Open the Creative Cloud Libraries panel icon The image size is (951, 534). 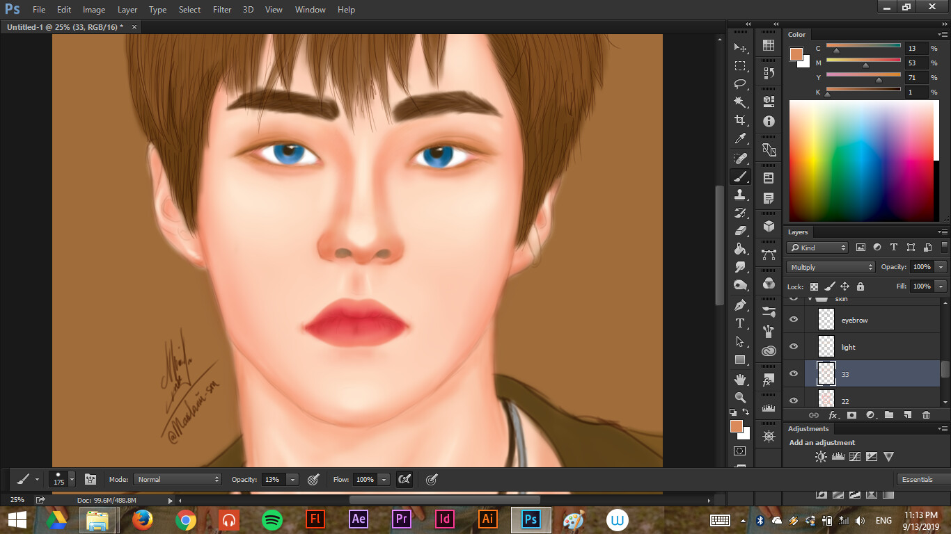pos(769,351)
